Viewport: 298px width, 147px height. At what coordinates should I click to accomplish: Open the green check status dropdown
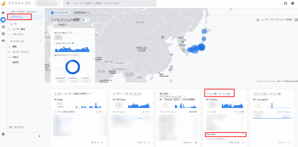(x=85, y=20)
